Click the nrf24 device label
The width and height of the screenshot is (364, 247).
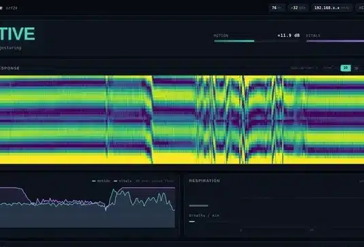point(12,8)
